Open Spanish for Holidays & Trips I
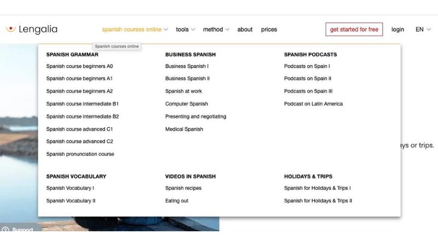Image resolution: width=438 pixels, height=246 pixels. [x=318, y=188]
